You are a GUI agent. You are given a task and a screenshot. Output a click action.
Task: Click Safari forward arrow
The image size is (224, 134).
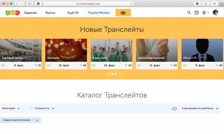[22, 4]
